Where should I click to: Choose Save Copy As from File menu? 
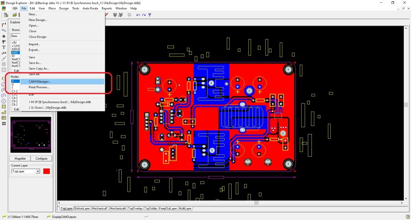click(x=63, y=68)
